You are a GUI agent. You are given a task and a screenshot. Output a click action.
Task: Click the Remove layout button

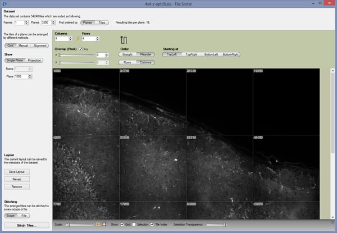(17, 186)
